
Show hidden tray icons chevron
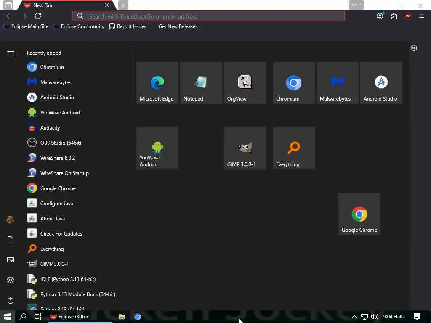(x=354, y=317)
